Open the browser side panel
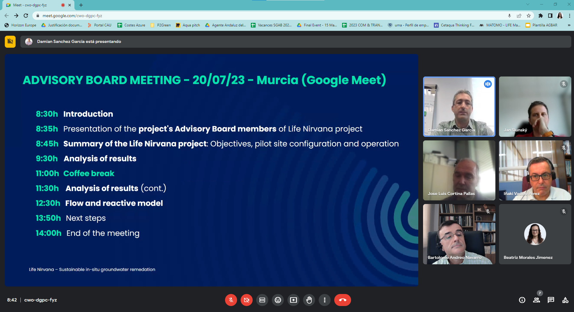Screen dimensions: 574x312 point(550,16)
